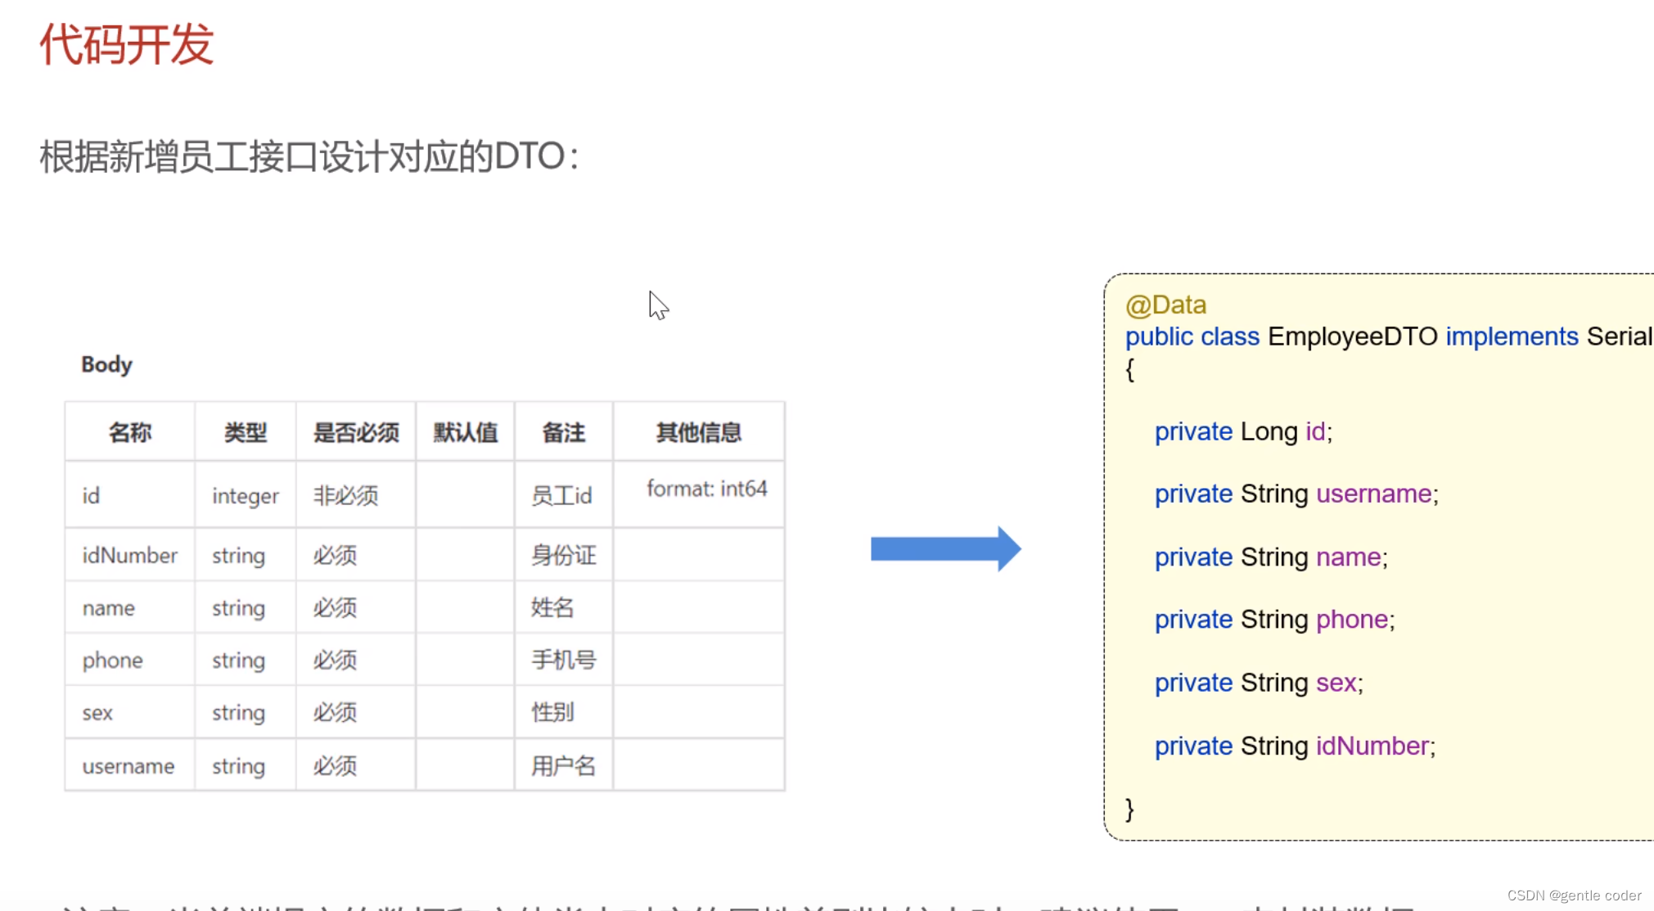The image size is (1654, 911).
Task: Click the 类型 column header
Action: (x=245, y=432)
